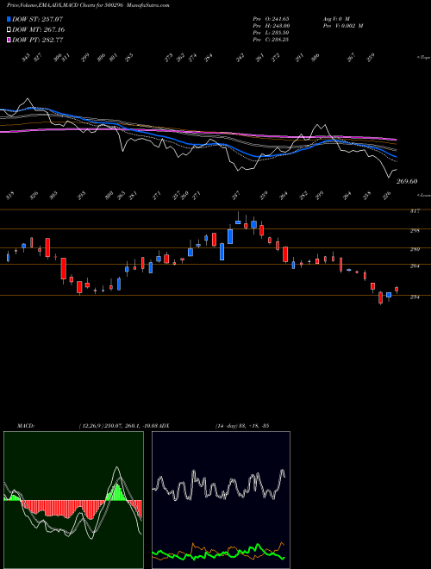Click the <-Tops marker text
431x569 pixels.
[423, 58]
